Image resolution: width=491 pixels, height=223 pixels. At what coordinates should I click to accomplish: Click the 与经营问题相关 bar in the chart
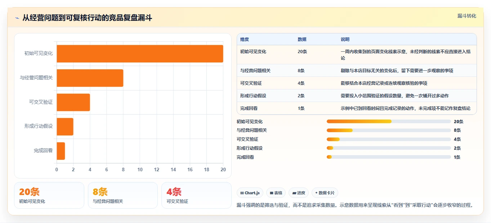click(x=90, y=78)
